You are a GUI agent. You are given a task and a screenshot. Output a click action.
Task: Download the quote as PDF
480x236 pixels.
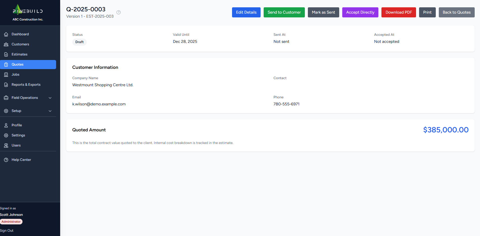[x=399, y=12]
